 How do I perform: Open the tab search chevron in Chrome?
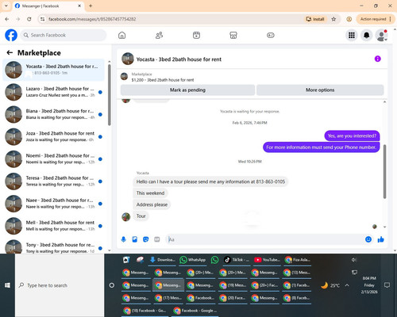click(x=6, y=6)
